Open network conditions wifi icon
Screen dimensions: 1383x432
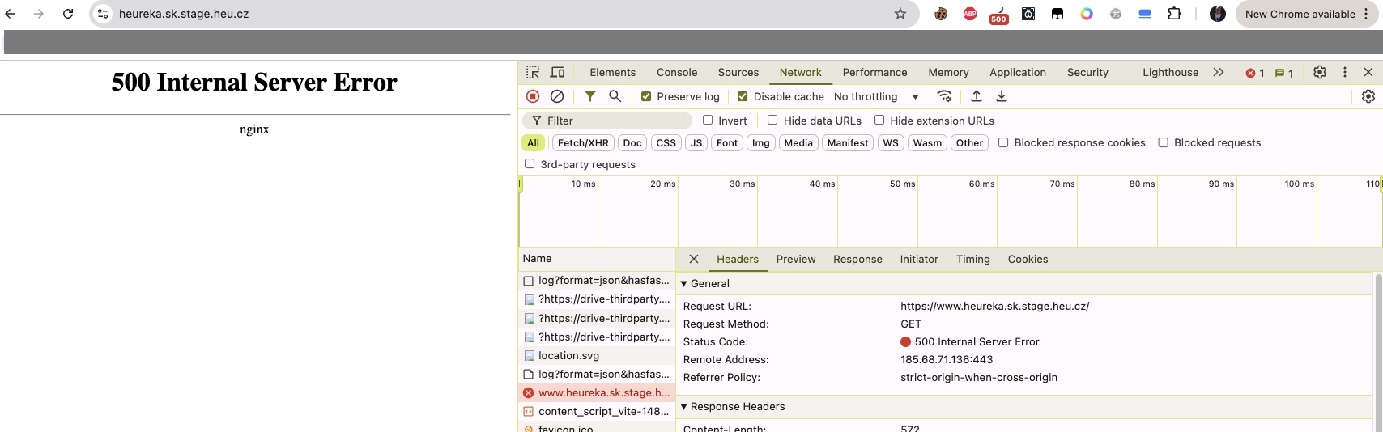point(944,96)
